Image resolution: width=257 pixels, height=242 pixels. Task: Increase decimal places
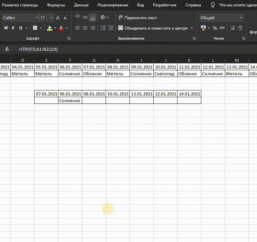point(233,28)
